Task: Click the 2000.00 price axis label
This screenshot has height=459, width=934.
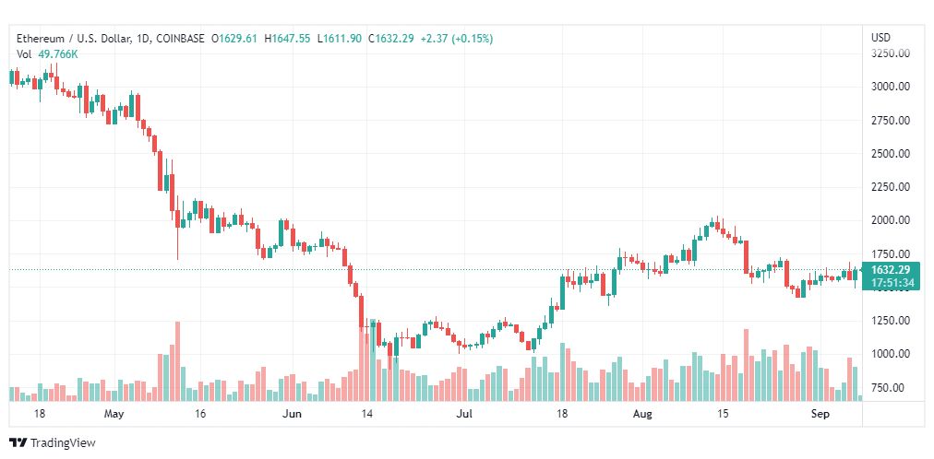Action: click(x=892, y=220)
